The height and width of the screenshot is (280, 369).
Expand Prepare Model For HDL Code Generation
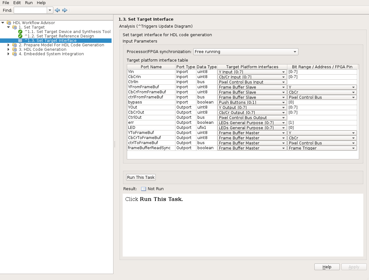pyautogui.click(x=9, y=45)
